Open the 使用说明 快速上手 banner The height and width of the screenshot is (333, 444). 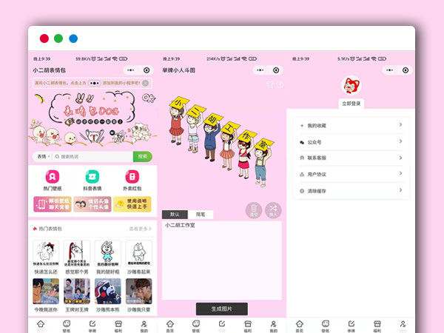point(132,204)
